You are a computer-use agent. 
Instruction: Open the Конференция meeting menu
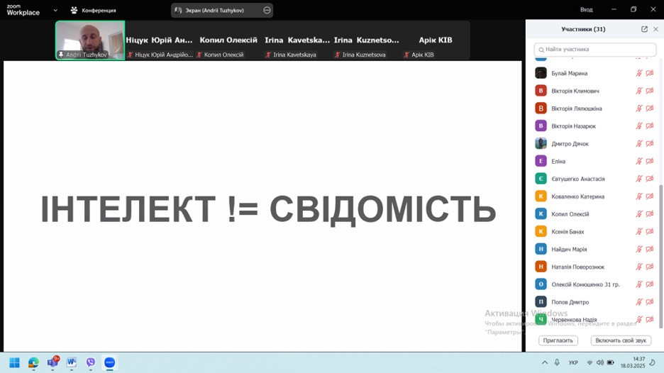[x=94, y=10]
